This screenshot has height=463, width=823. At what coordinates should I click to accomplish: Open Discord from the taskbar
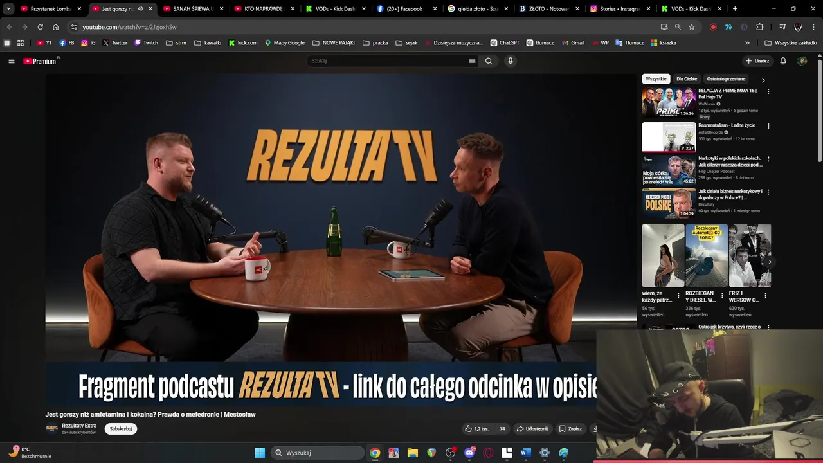point(469,453)
